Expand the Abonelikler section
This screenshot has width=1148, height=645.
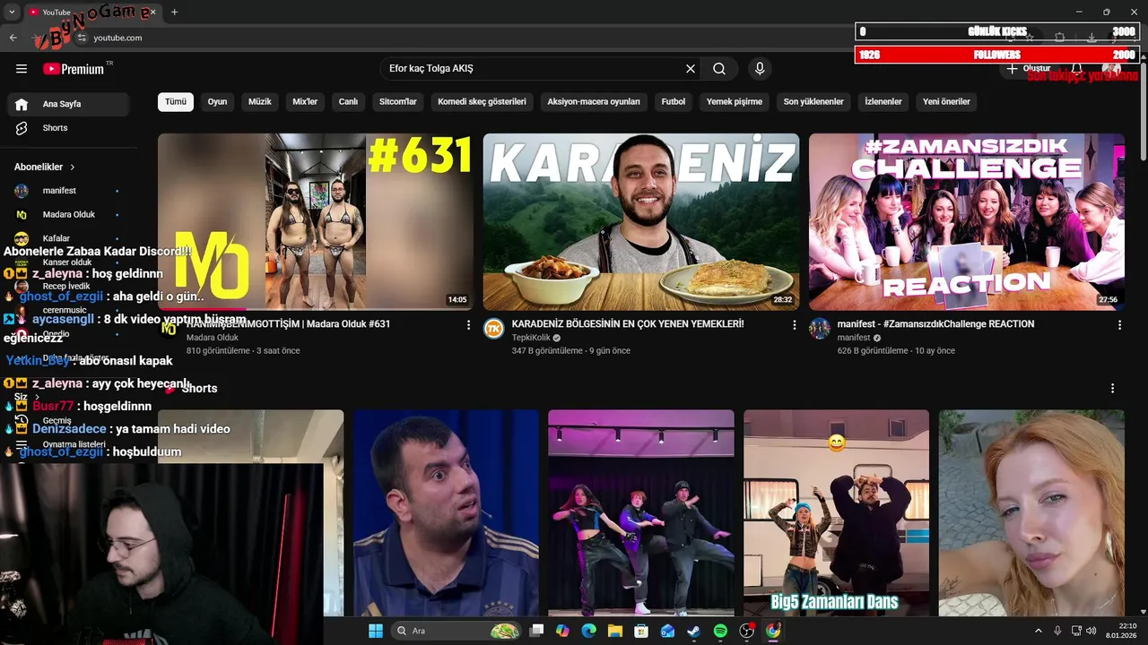[45, 167]
